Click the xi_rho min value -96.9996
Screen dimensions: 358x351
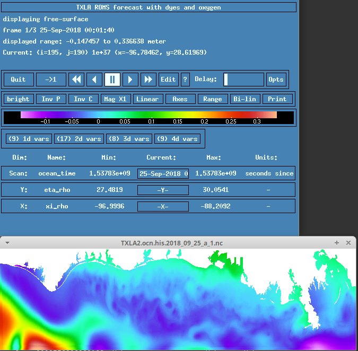pos(110,206)
